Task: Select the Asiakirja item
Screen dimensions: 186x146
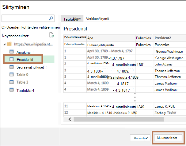Action: click(x=23, y=52)
